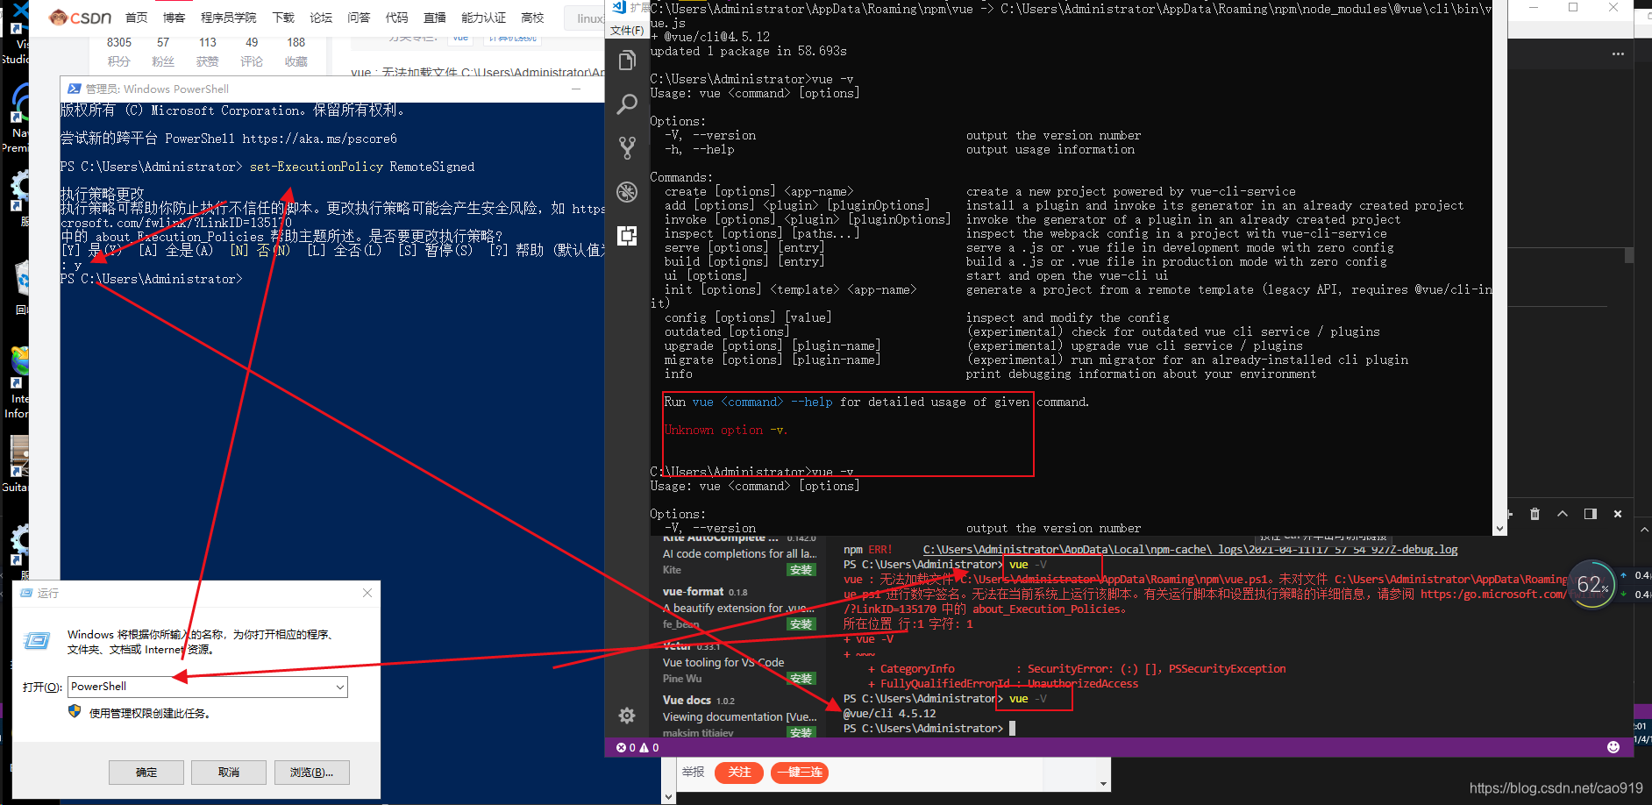Image resolution: width=1652 pixels, height=805 pixels.
Task: Install the Vetur extension
Action: 801,679
